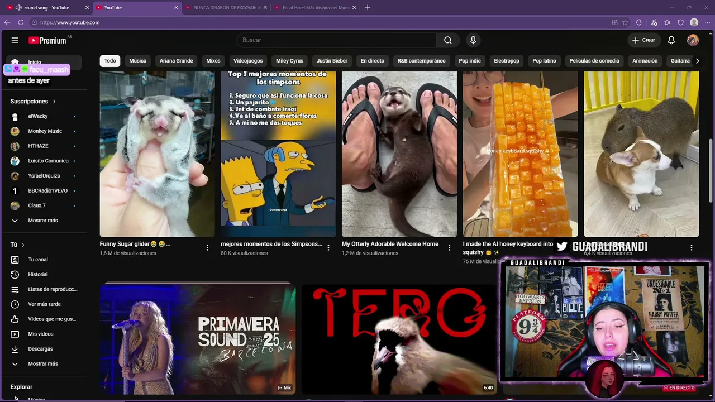This screenshot has width=715, height=402.
Task: Open the honey keyboard squishy short thumbnail
Action: pos(520,154)
